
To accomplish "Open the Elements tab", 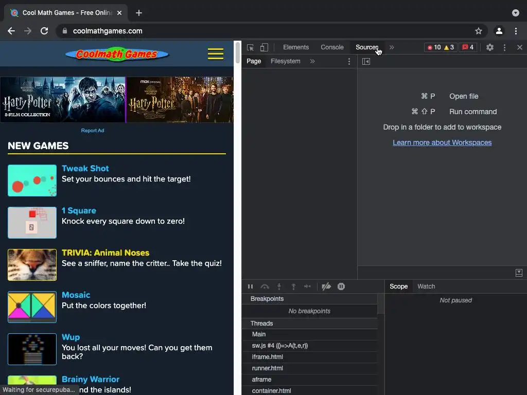I will 296,47.
